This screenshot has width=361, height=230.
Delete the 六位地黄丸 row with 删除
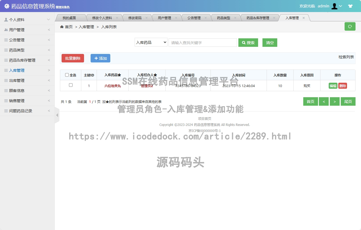click(x=343, y=86)
